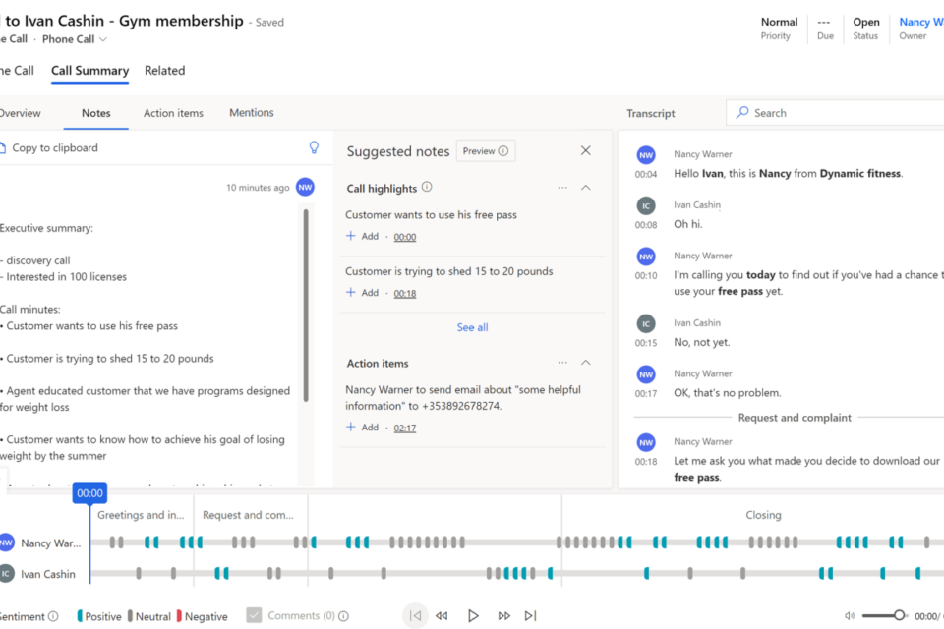Screen dimensions: 944x629
Task: Click the speaker volume icon
Action: [850, 616]
